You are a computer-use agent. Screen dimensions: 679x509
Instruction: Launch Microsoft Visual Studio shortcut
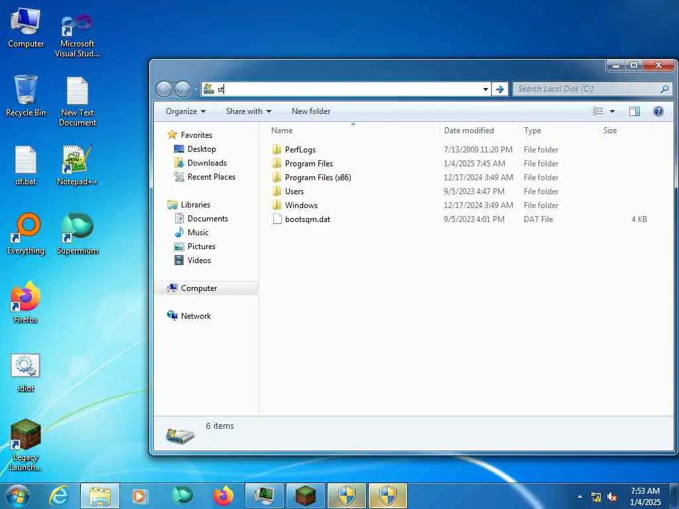tap(77, 34)
